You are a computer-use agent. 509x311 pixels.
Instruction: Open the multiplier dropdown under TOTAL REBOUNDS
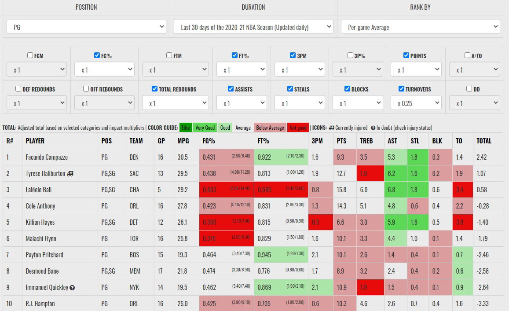tap(176, 103)
